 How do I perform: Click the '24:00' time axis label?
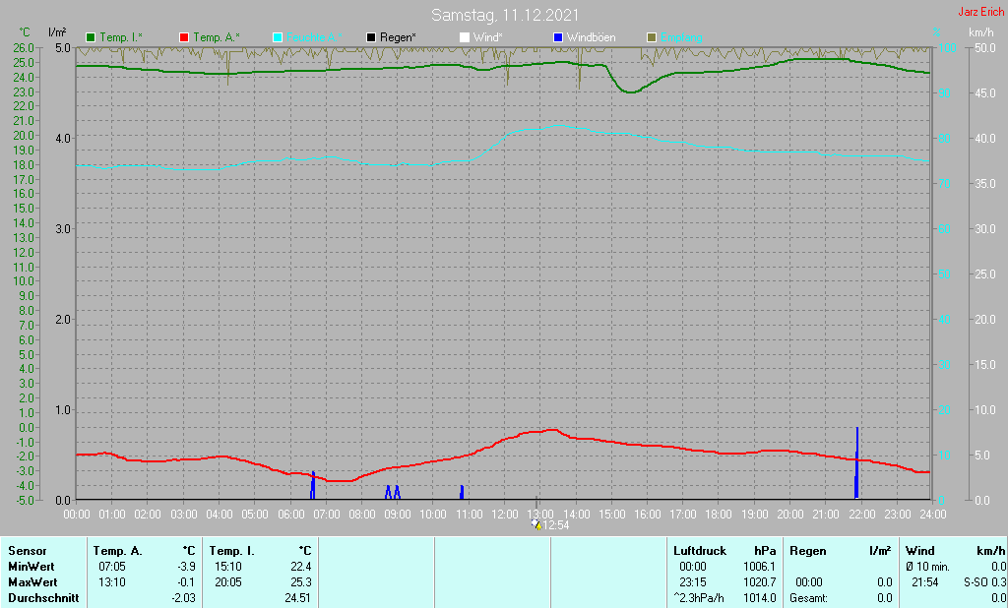click(x=933, y=515)
